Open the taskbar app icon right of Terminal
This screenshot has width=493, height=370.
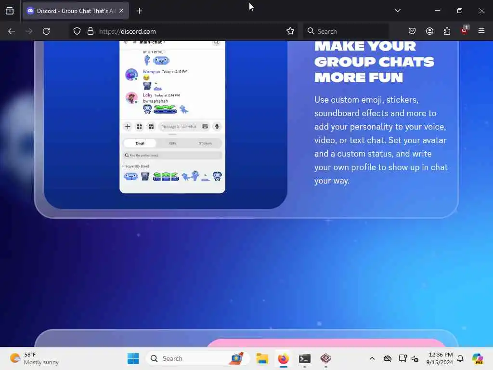pos(326,358)
